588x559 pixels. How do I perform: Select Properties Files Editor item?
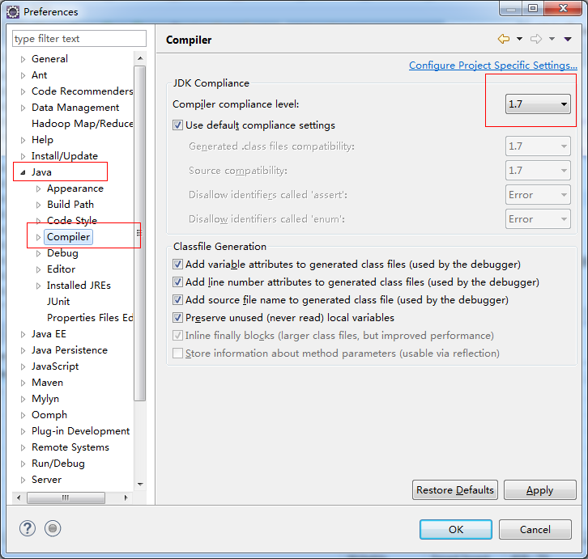90,318
